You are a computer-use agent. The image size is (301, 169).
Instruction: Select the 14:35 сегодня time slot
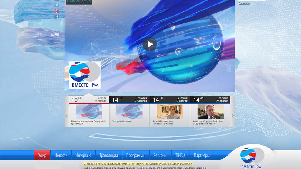[x=210, y=100]
